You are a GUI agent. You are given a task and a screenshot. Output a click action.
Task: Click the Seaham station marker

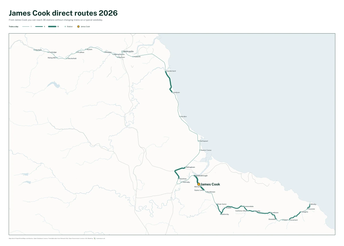172,92
